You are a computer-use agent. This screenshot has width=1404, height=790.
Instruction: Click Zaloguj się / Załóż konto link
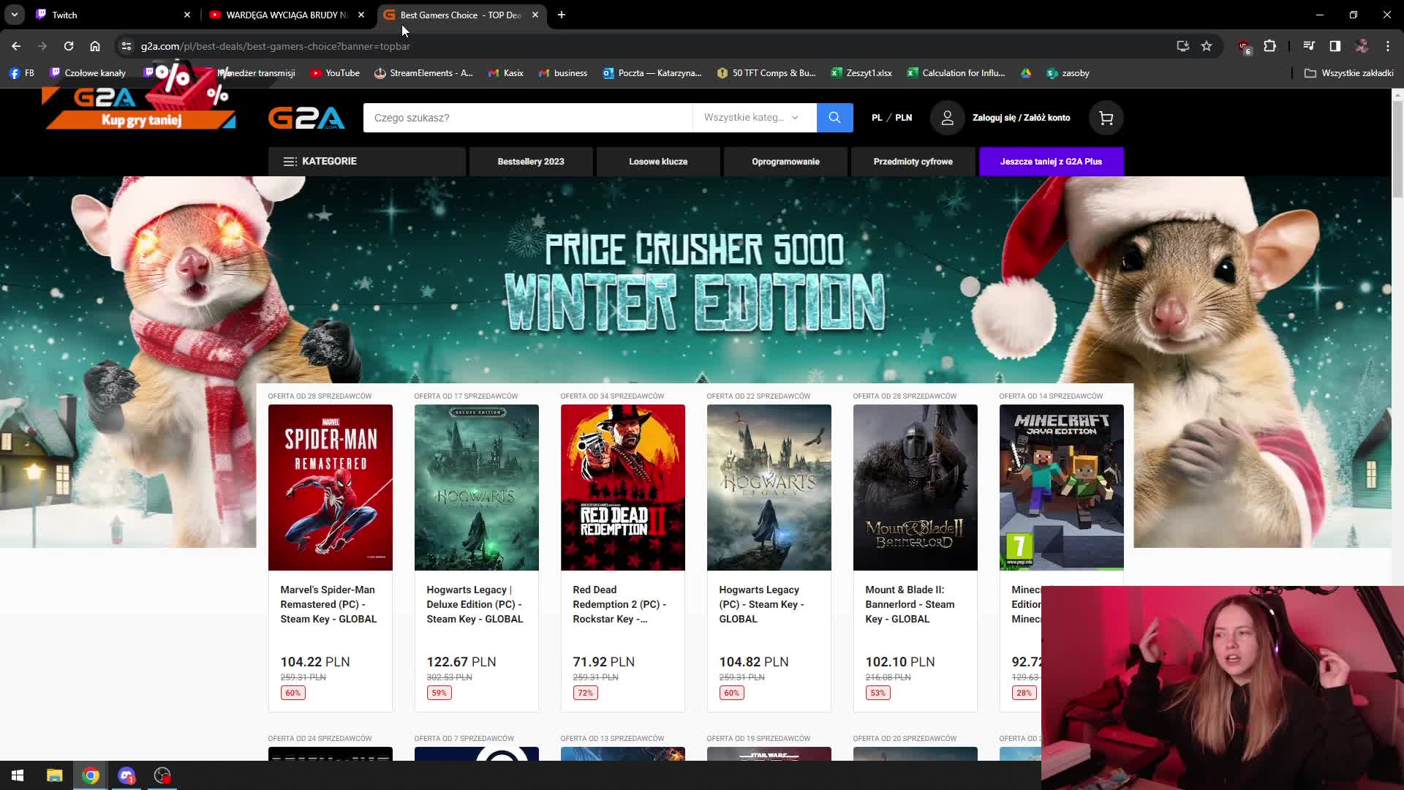(1021, 118)
